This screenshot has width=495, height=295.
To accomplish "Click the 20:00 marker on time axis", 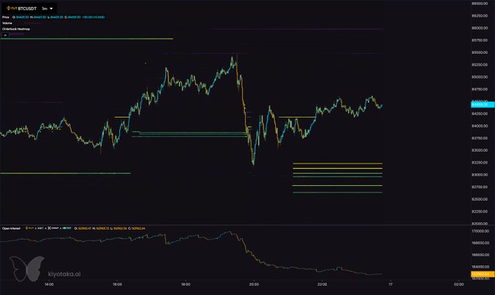I will (253, 285).
